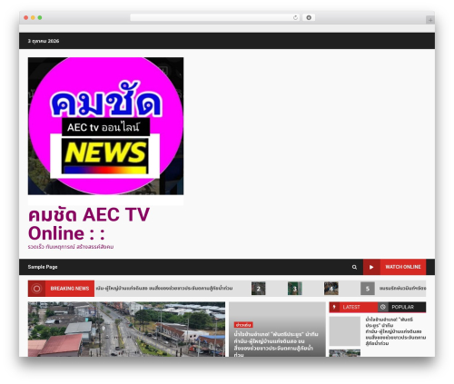The width and height of the screenshot is (454, 384).
Task: Open the Sample Page menu item
Action: 43,267
